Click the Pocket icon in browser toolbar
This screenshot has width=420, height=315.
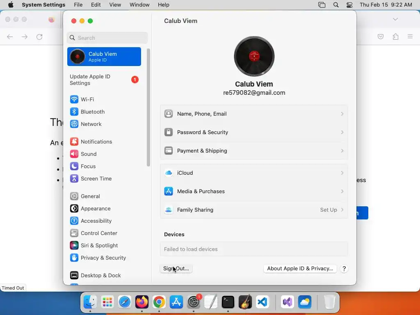point(381,37)
